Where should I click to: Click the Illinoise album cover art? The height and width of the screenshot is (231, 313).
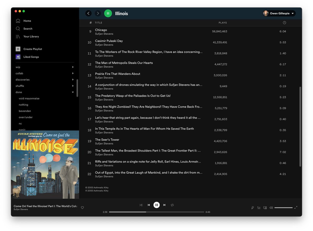pos(45,164)
